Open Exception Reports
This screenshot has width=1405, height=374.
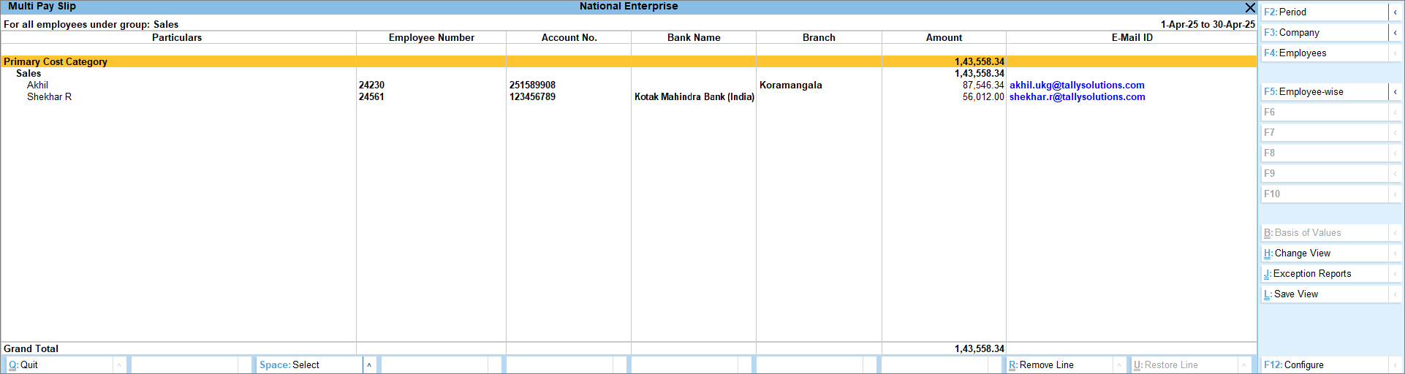tap(1323, 274)
